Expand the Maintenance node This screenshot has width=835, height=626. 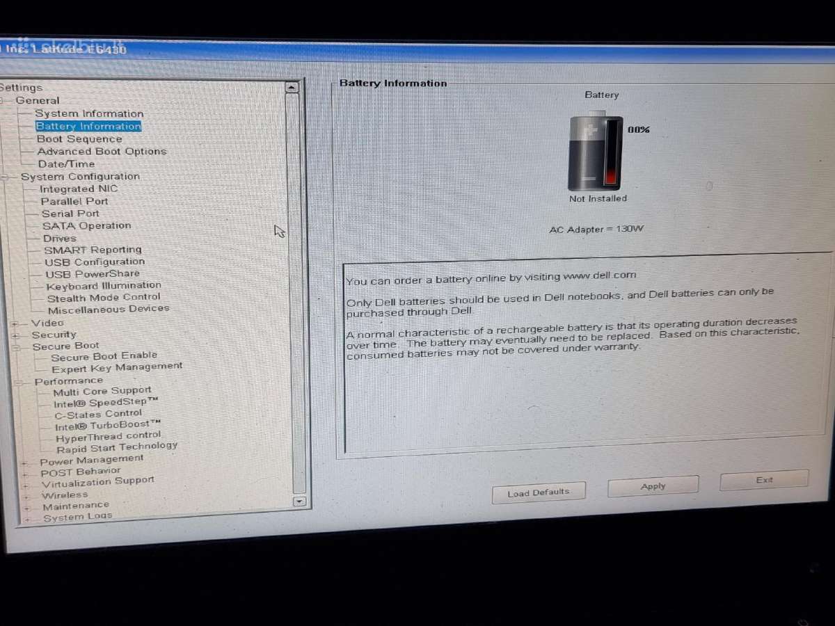point(27,508)
